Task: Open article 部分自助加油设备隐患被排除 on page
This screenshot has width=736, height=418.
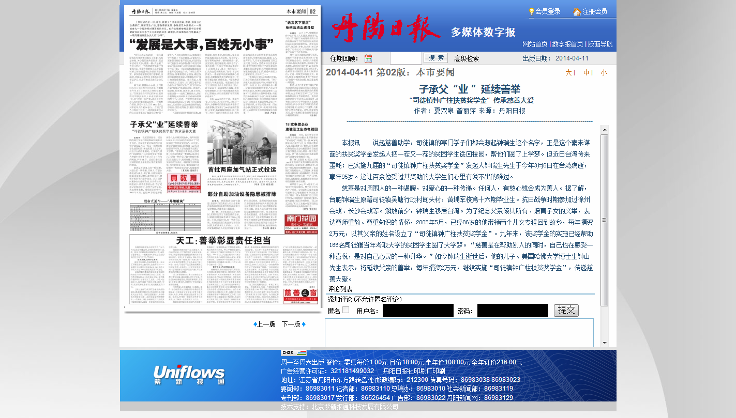Action: tap(243, 194)
